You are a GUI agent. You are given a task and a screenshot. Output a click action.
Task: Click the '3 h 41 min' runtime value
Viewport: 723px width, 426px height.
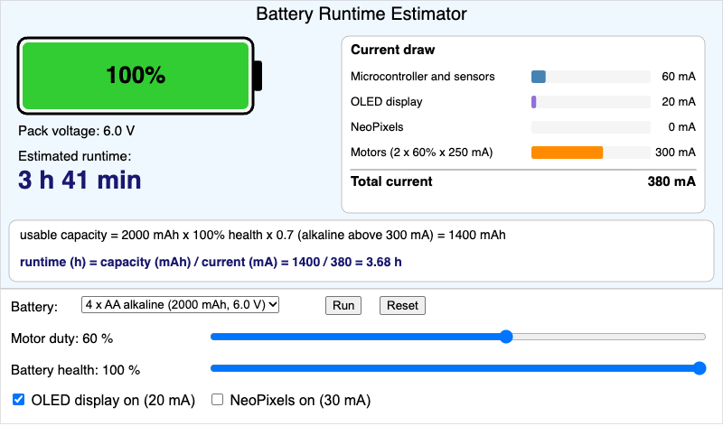tap(80, 181)
